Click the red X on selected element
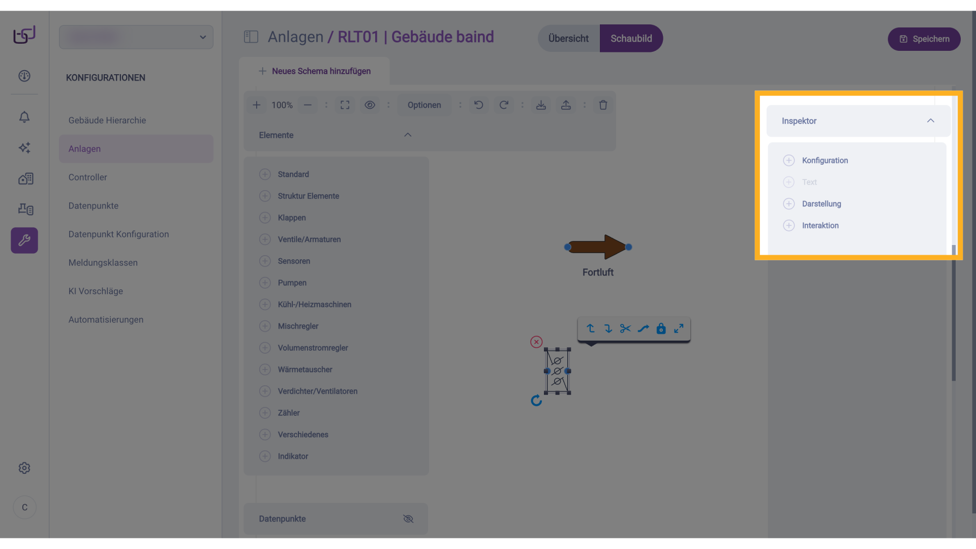Viewport: 976px width, 549px height. tap(536, 342)
